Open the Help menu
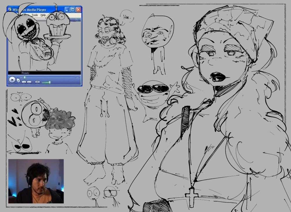The image size is (291, 212). (43, 15)
